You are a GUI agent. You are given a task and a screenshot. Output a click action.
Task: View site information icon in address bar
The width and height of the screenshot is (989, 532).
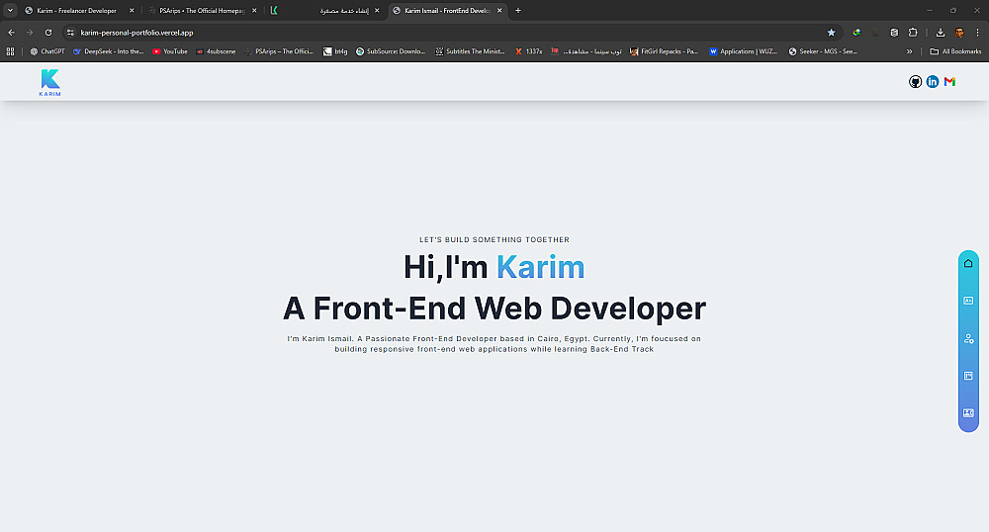pos(70,33)
